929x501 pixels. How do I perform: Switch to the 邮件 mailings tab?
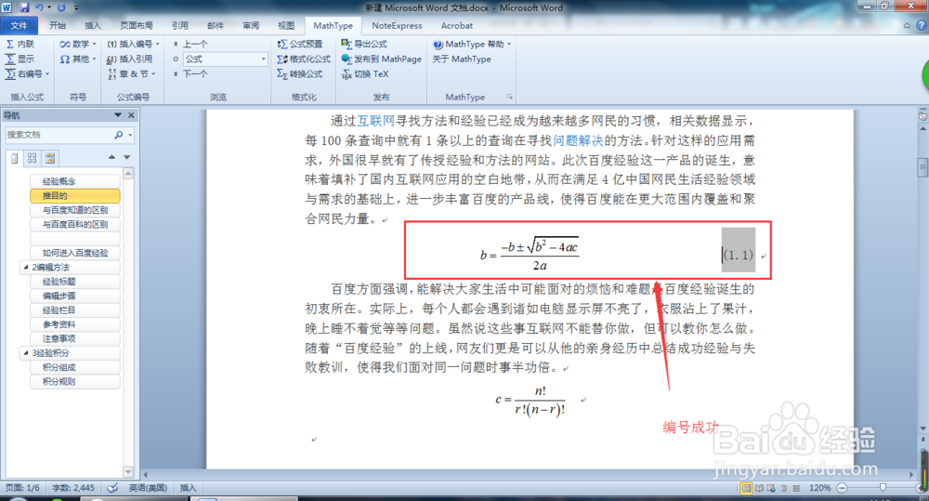pos(216,25)
